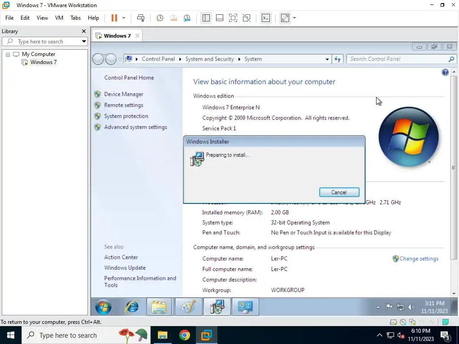The width and height of the screenshot is (459, 344).
Task: Open host File Explorer taskbar icon
Action: click(162, 335)
